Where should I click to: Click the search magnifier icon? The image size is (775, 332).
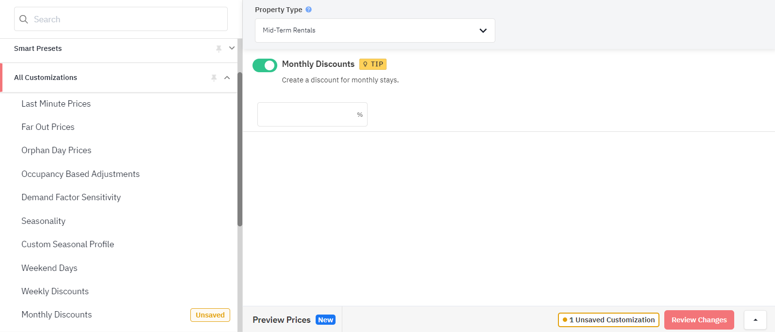[23, 19]
